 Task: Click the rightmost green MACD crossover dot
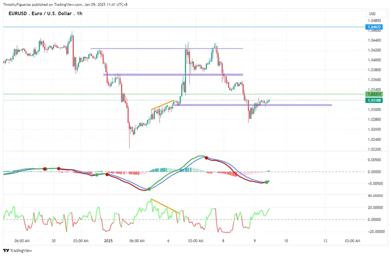267,182
